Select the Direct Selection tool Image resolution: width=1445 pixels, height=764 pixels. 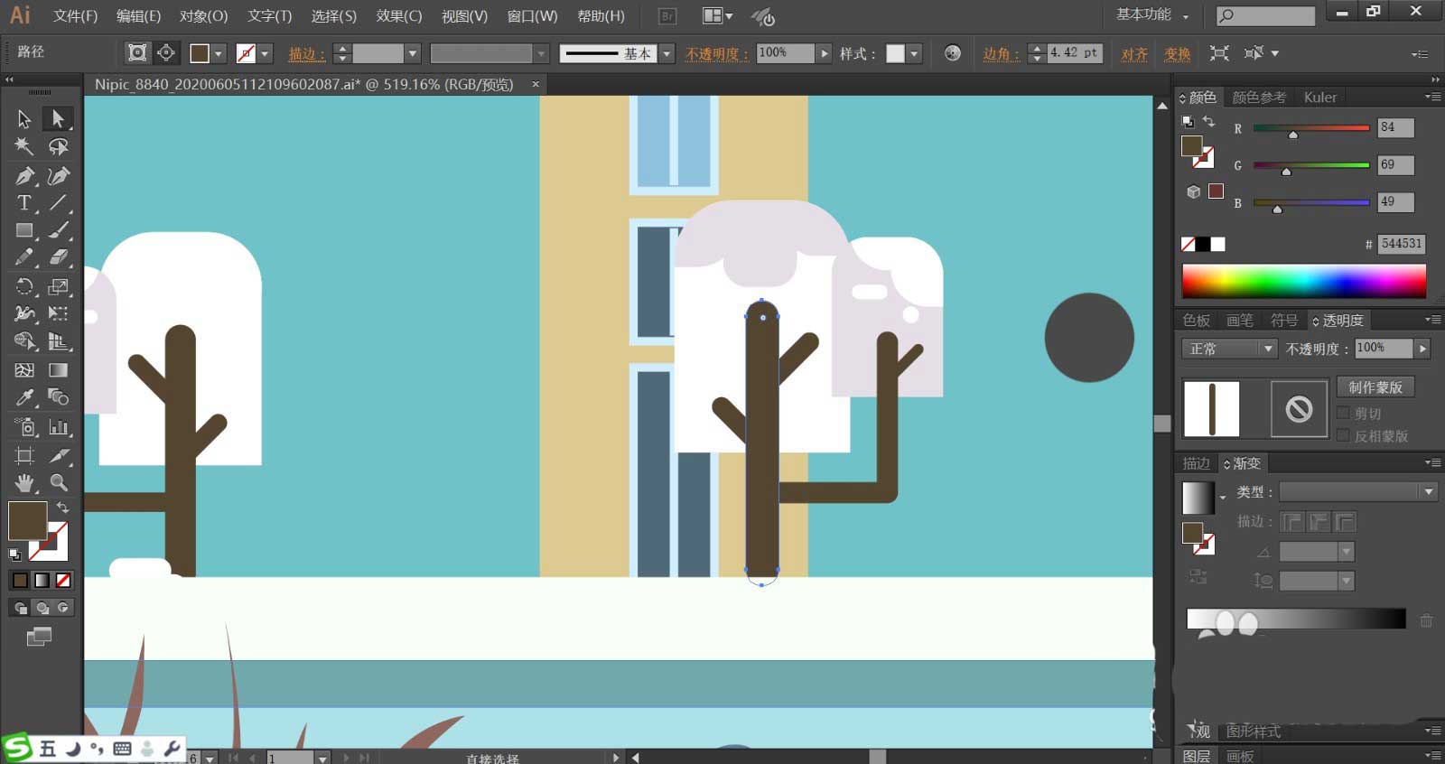coord(58,118)
